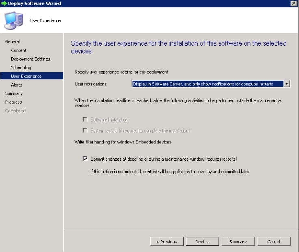The image size is (299, 252).
Task: Click the Progress step in sidebar
Action: click(13, 102)
